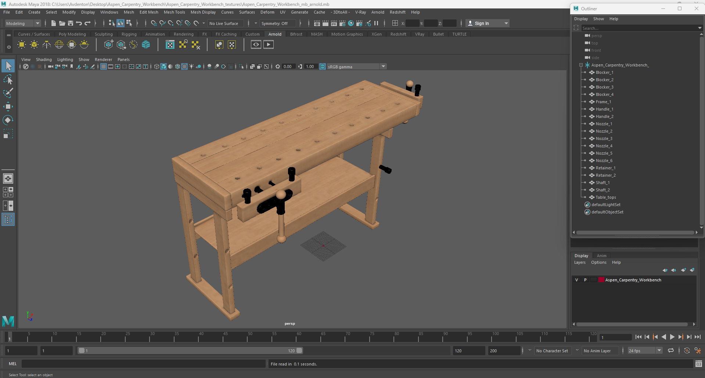The image size is (705, 378).
Task: Toggle V visibility for Aspen_Carpentry_Workbench layer
Action: (576, 280)
